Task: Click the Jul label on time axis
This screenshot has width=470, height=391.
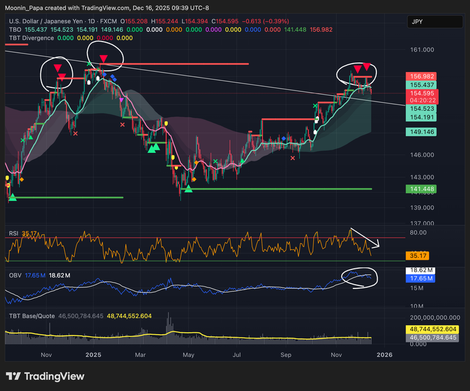Action: pyautogui.click(x=237, y=354)
